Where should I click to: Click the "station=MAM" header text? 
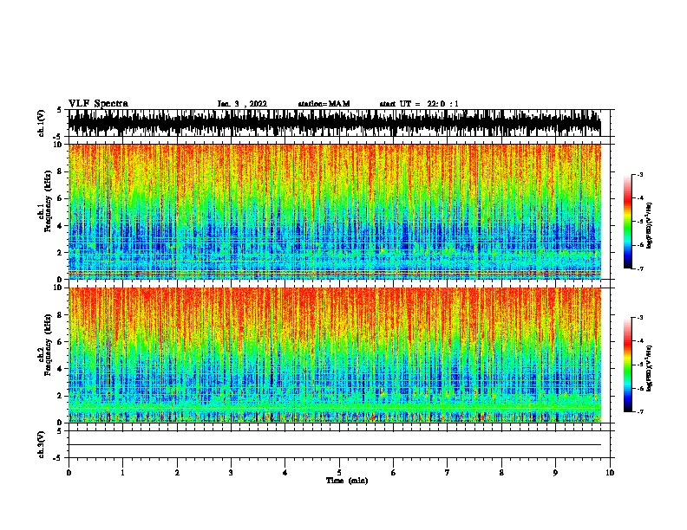[324, 104]
